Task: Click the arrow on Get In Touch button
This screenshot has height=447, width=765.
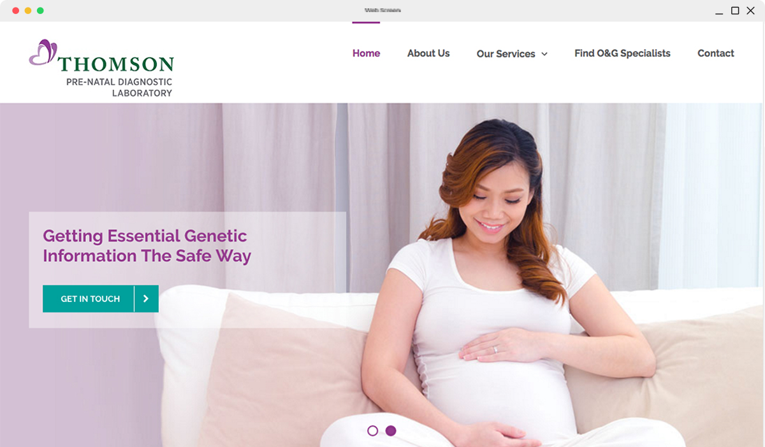Action: 146,299
